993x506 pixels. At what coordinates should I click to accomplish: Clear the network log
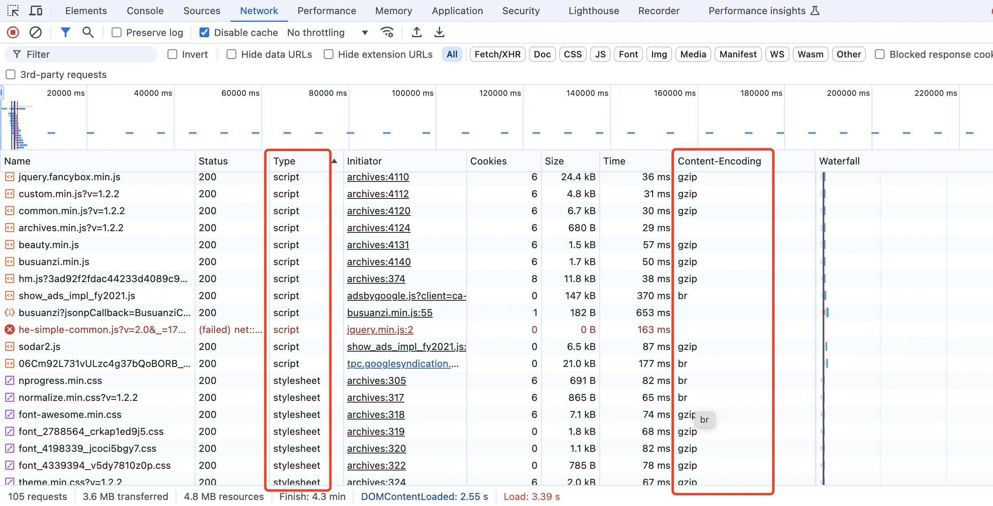coord(36,32)
